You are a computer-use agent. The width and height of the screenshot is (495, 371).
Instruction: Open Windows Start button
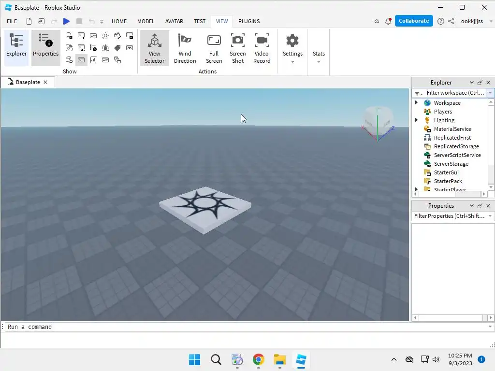[194, 359]
